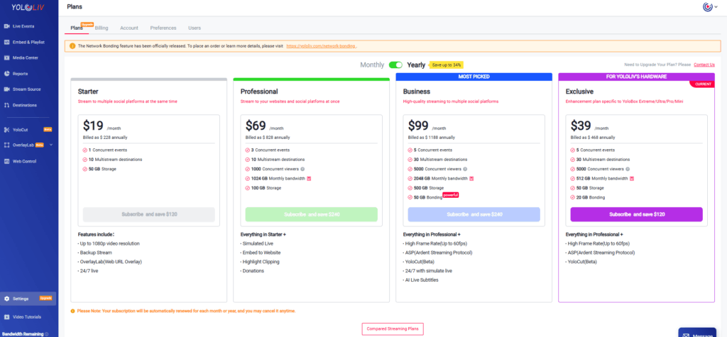Viewport: 727px width, 337px height.
Task: Follow the Contact Us link
Action: tap(704, 65)
